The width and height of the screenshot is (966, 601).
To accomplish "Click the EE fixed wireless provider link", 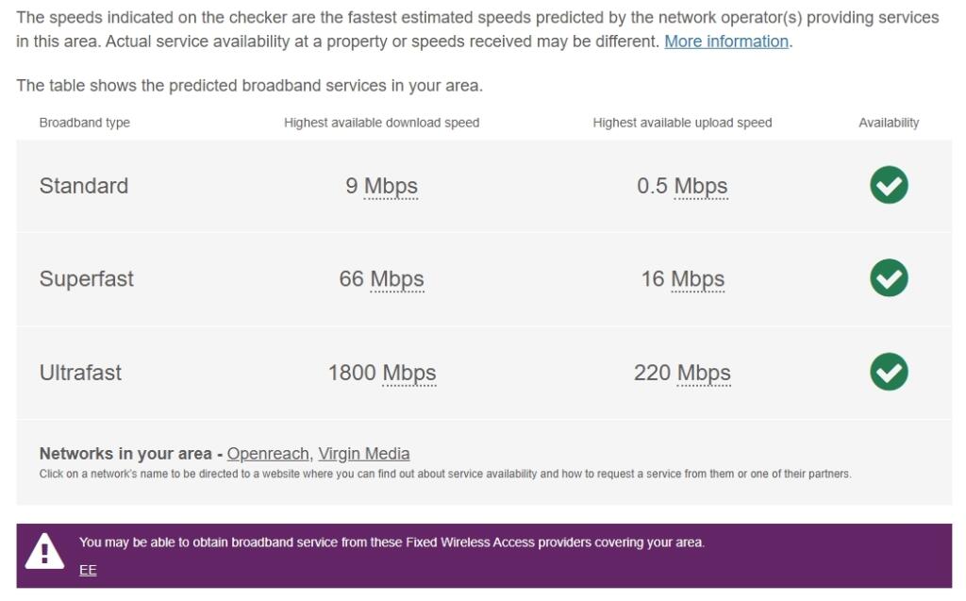I will (x=87, y=570).
